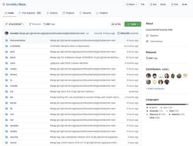Switch to the Insights tab

click(102, 13)
